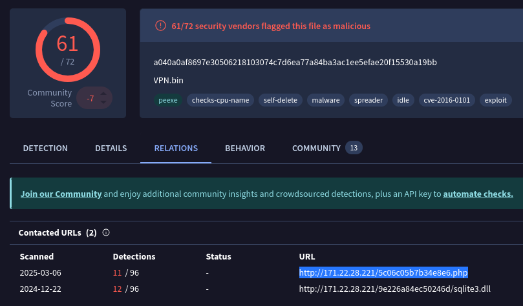Click the Join our Community link
The image size is (523, 306).
[x=61, y=194]
